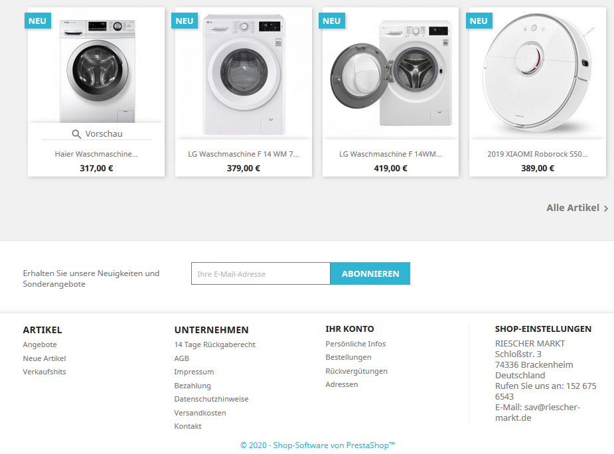Image resolution: width=614 pixels, height=454 pixels.
Task: View the Impressum page
Action: 194,372
